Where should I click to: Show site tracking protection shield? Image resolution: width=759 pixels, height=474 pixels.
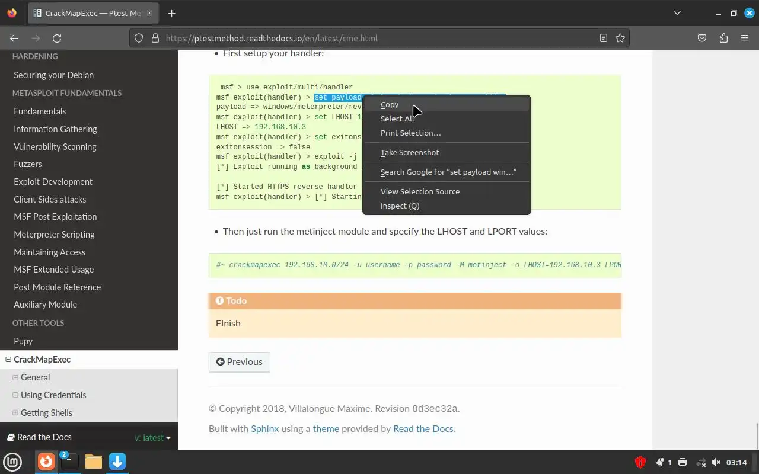click(x=139, y=38)
